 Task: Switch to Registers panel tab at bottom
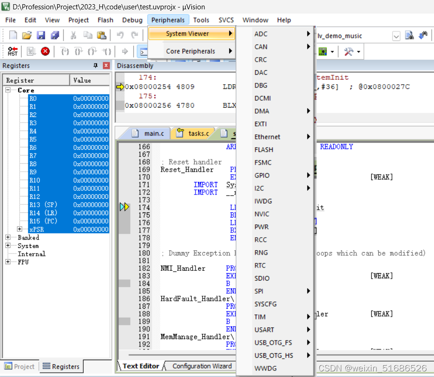pyautogui.click(x=61, y=367)
